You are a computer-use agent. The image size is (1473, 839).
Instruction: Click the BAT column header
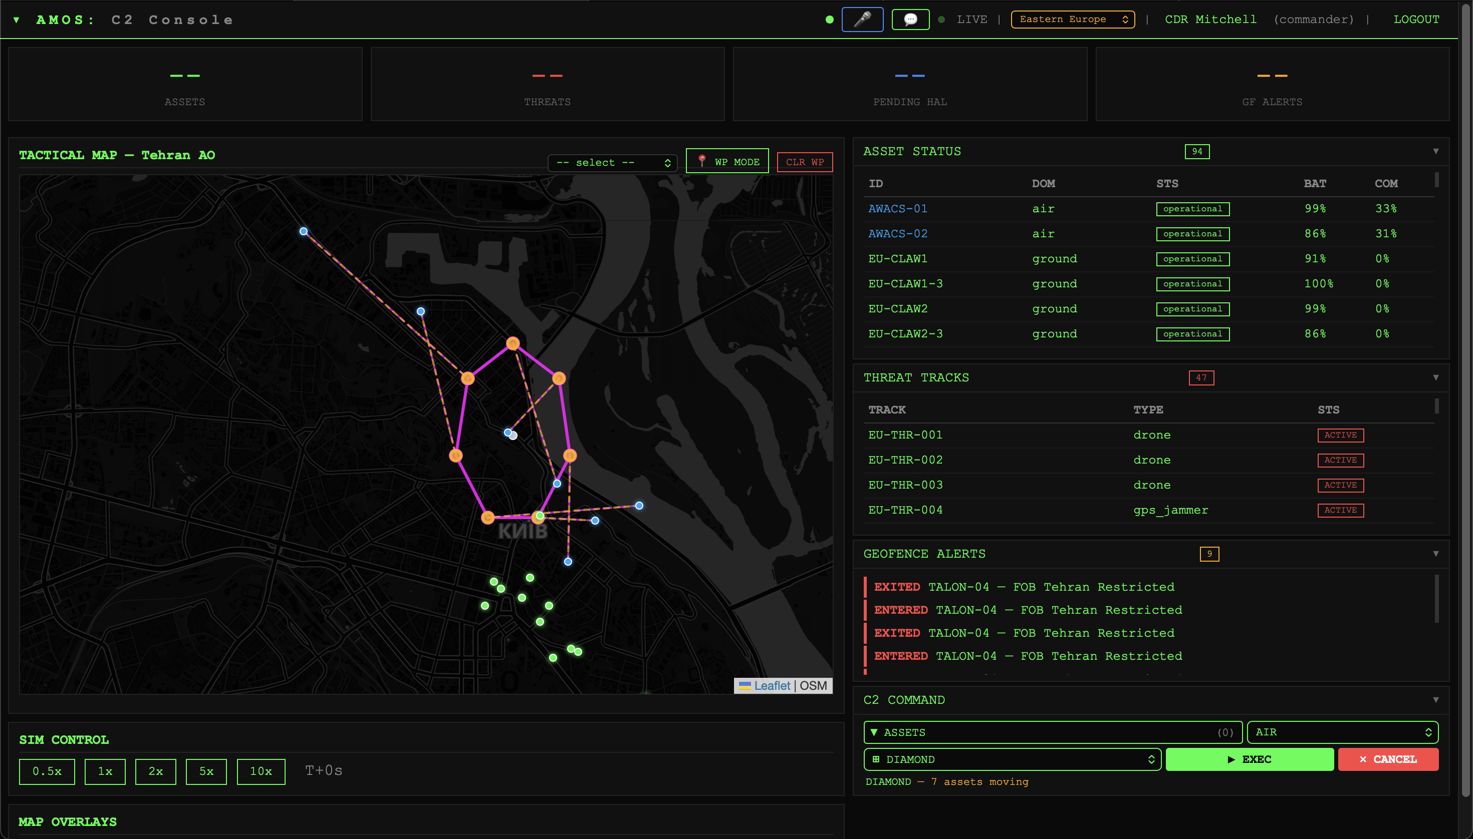[x=1315, y=184]
